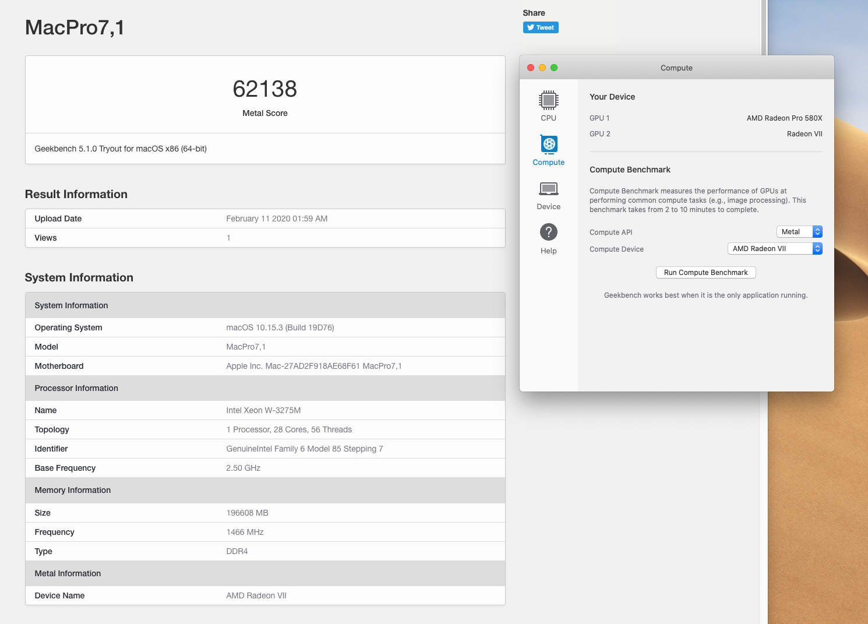Click the Base Frequency value 2.50 GHz
The height and width of the screenshot is (624, 868).
[x=243, y=468]
